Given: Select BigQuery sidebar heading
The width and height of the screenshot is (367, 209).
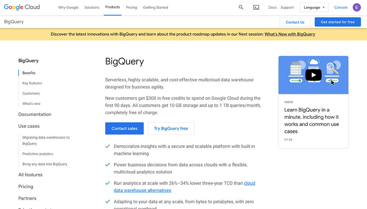Looking at the screenshot, I should point(28,60).
